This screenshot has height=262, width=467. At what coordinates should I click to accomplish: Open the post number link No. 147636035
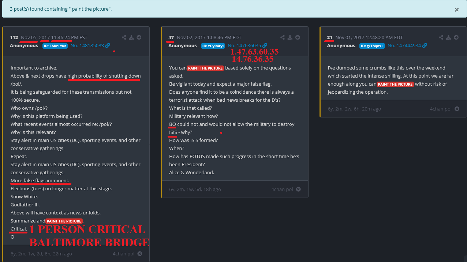244,46
